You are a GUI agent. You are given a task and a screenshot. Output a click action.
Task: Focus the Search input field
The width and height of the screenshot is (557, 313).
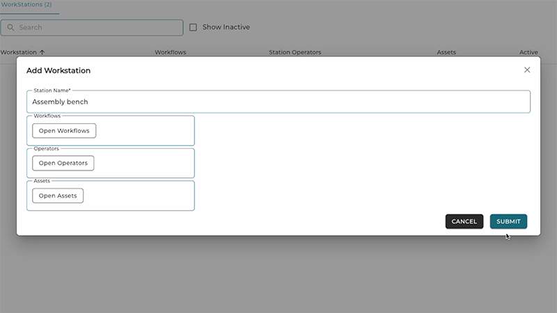pos(97,28)
